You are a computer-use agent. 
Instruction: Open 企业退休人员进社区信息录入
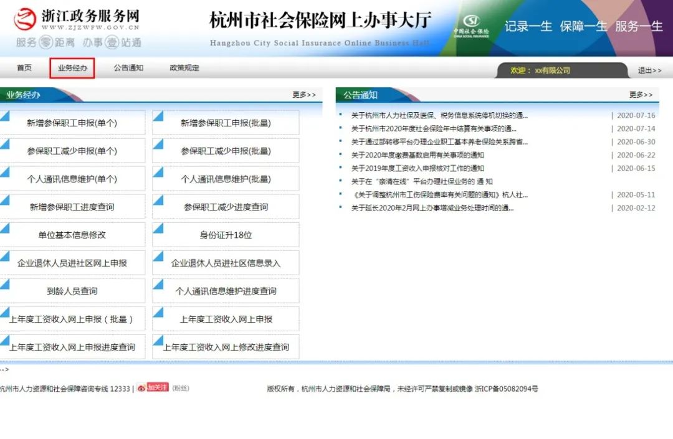click(x=226, y=263)
